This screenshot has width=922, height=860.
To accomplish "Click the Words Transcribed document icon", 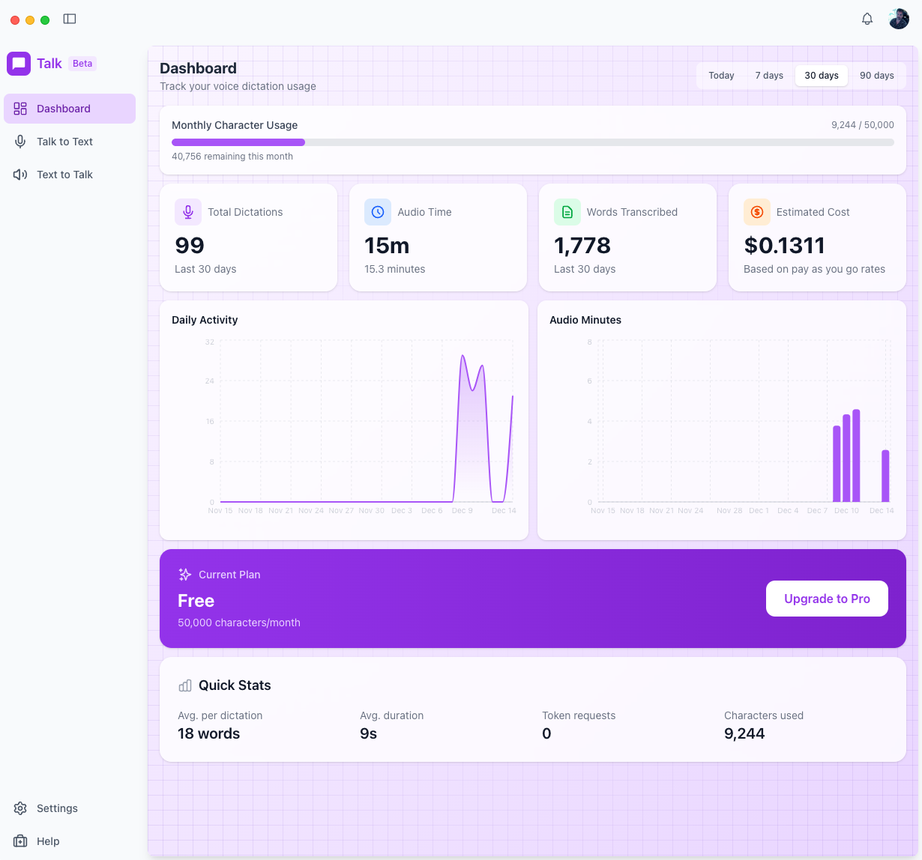I will pyautogui.click(x=567, y=212).
